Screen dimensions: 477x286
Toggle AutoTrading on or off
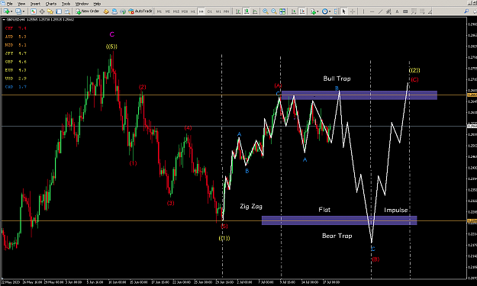(140, 11)
